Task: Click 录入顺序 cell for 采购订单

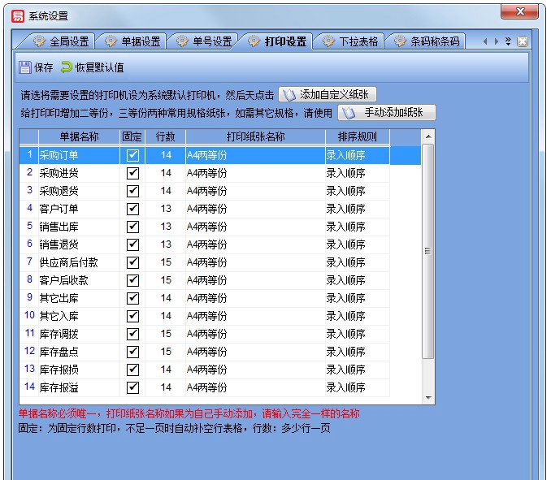Action: coord(358,155)
